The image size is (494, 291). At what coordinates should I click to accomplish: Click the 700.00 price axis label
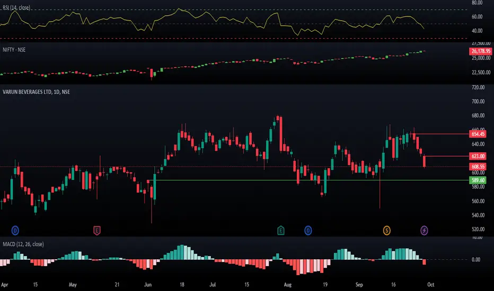point(478,101)
